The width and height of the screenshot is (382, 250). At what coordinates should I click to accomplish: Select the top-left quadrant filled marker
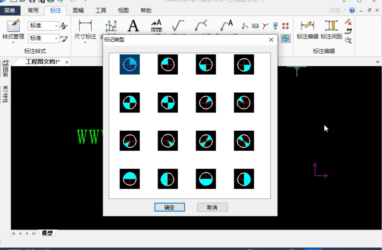coord(167,64)
